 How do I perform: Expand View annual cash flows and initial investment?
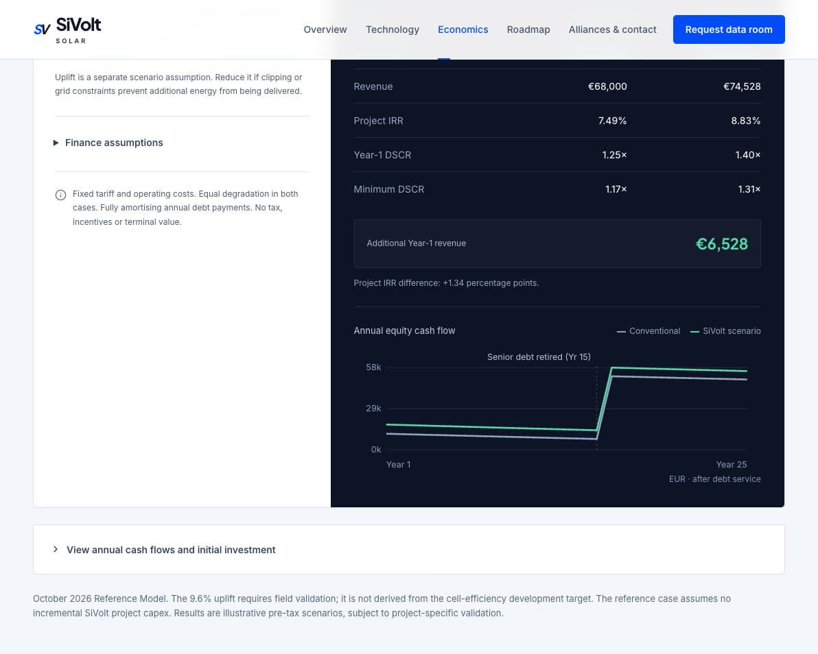click(408, 550)
